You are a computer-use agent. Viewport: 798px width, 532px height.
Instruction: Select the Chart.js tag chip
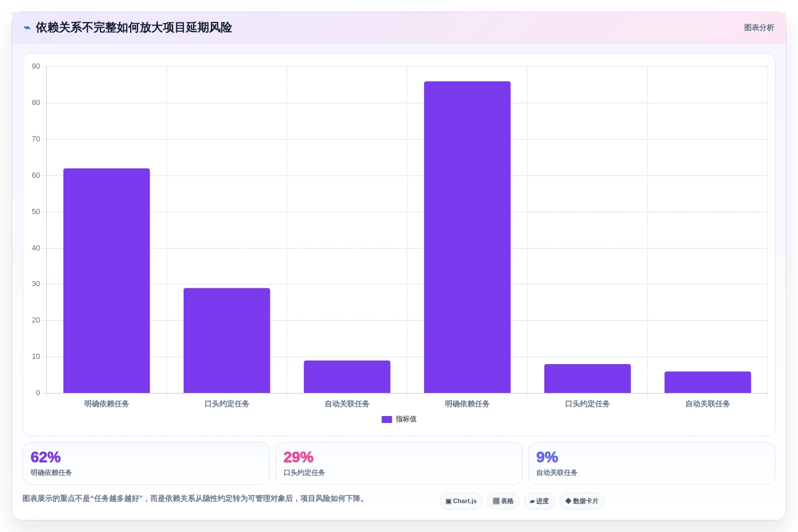[461, 501]
